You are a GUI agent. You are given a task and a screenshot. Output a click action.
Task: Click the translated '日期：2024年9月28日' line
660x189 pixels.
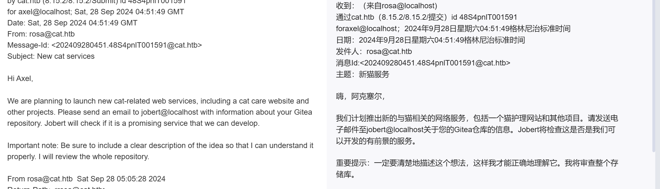[430, 40]
